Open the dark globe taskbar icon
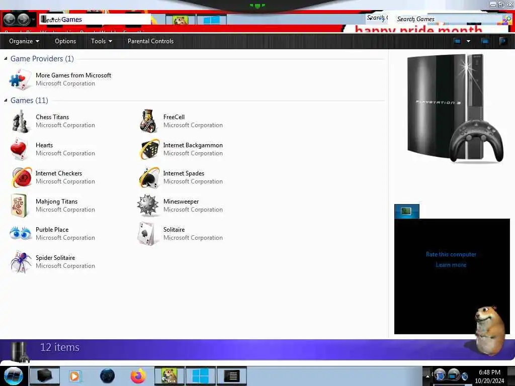The image size is (515, 386). (108, 376)
